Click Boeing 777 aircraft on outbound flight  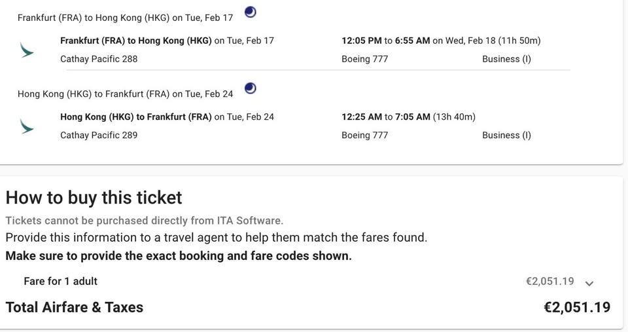click(364, 59)
